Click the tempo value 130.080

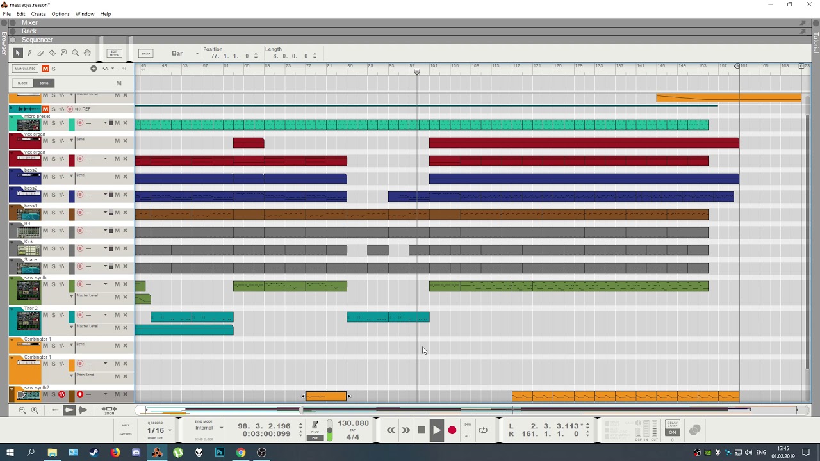353,423
